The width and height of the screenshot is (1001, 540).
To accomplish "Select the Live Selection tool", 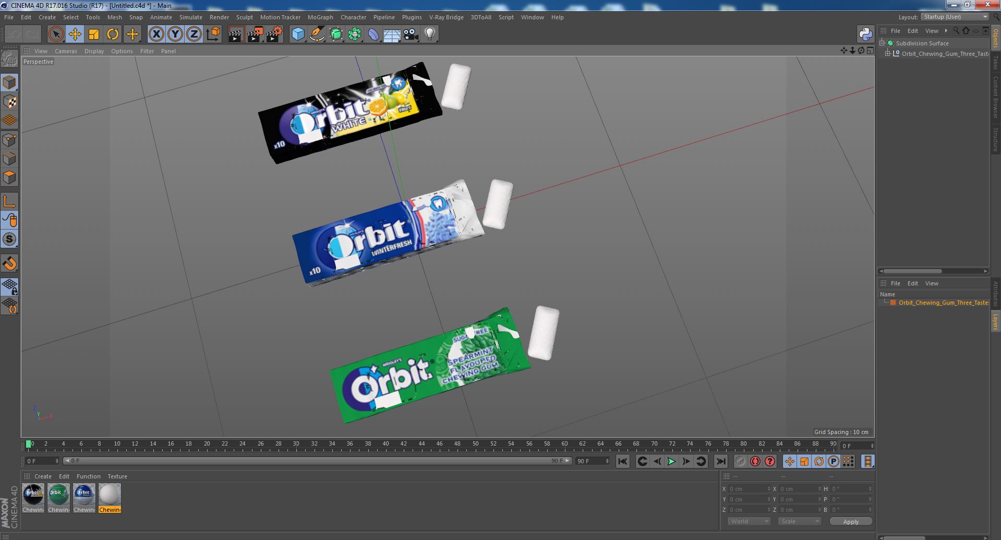I will [56, 34].
